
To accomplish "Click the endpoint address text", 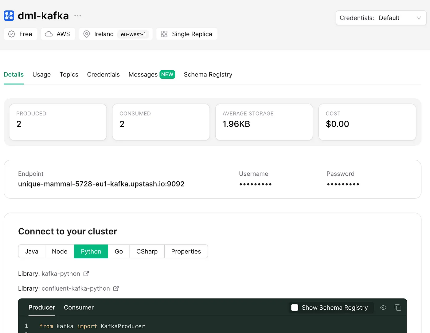I will [x=101, y=184].
